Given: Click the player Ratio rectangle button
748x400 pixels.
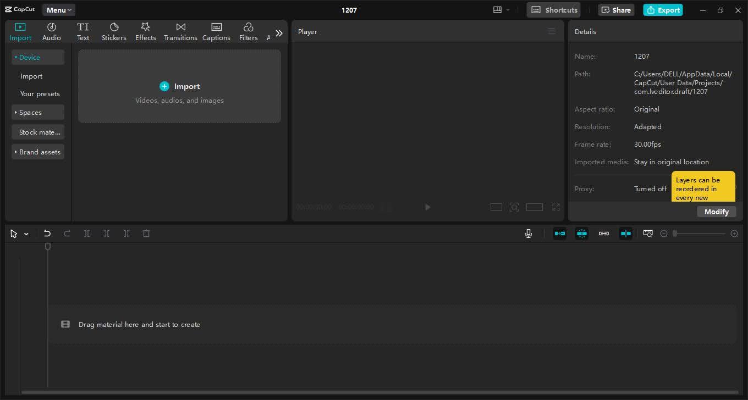Looking at the screenshot, I should [x=535, y=207].
